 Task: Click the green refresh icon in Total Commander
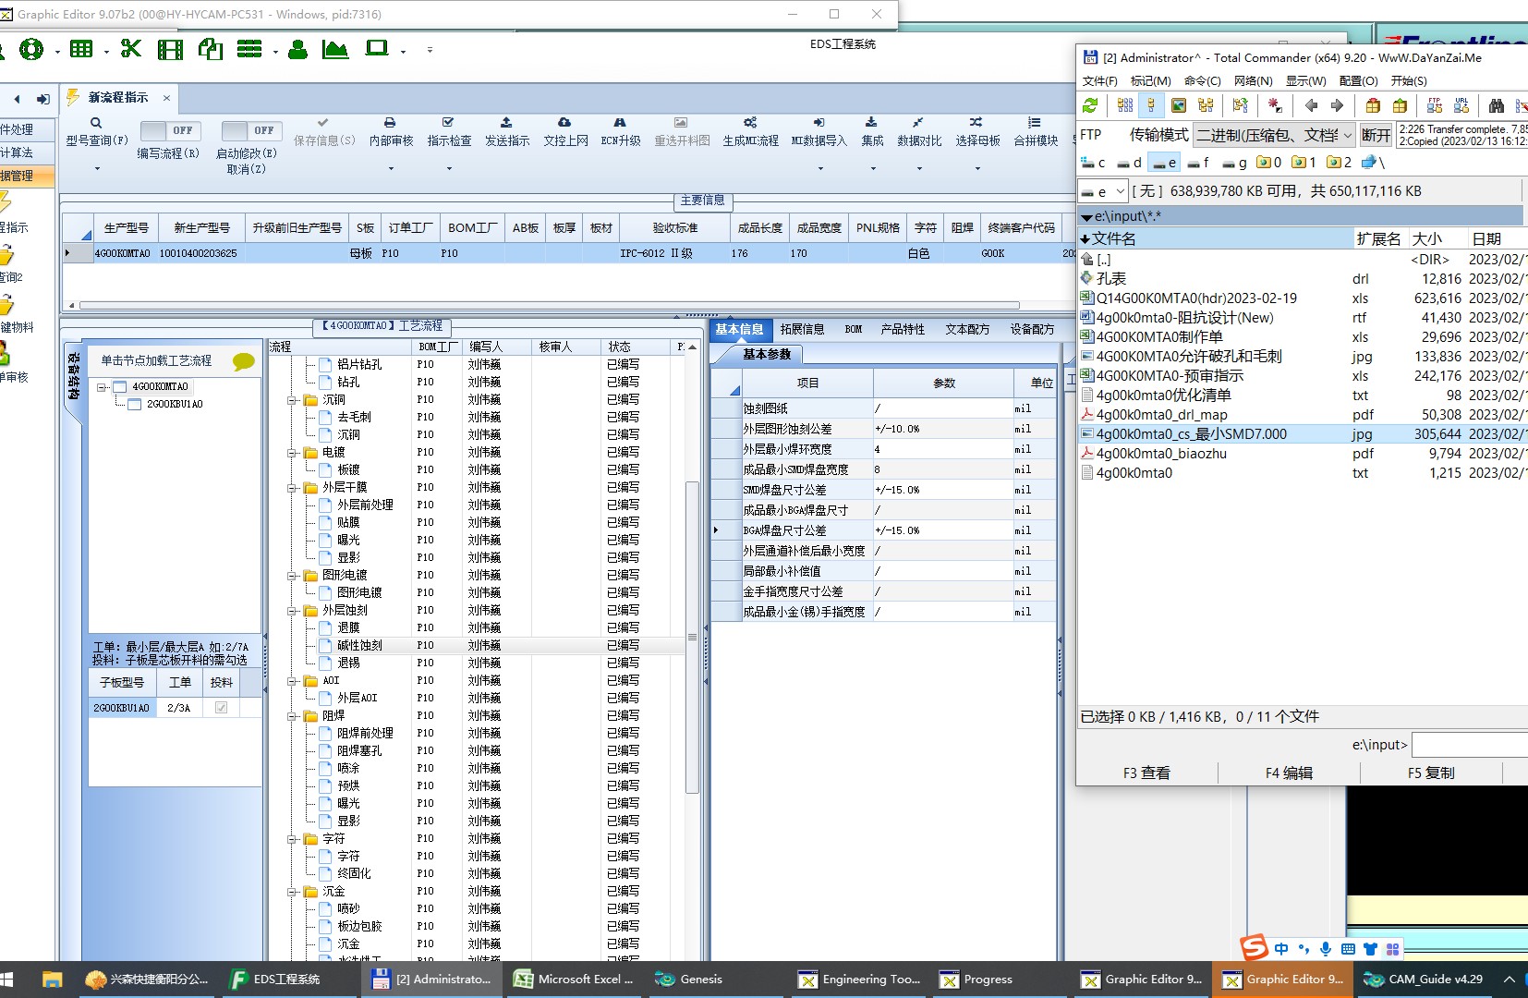(x=1091, y=105)
